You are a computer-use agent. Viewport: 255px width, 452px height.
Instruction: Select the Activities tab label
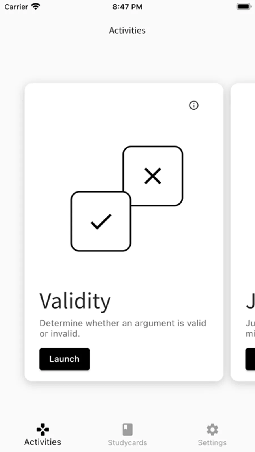(43, 442)
